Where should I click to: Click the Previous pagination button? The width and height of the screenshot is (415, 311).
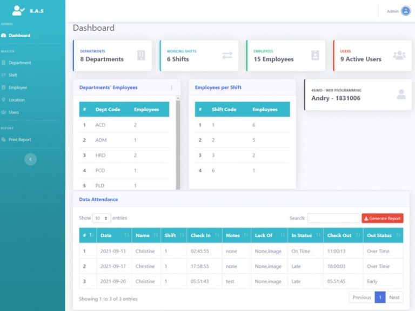362,298
